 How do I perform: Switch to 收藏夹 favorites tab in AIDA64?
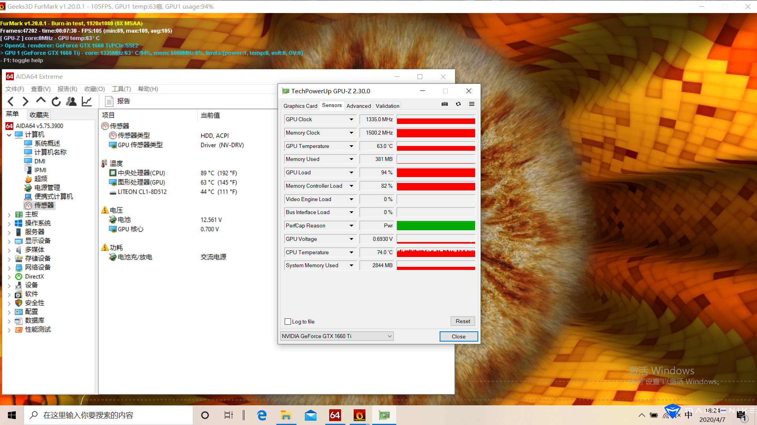point(39,115)
